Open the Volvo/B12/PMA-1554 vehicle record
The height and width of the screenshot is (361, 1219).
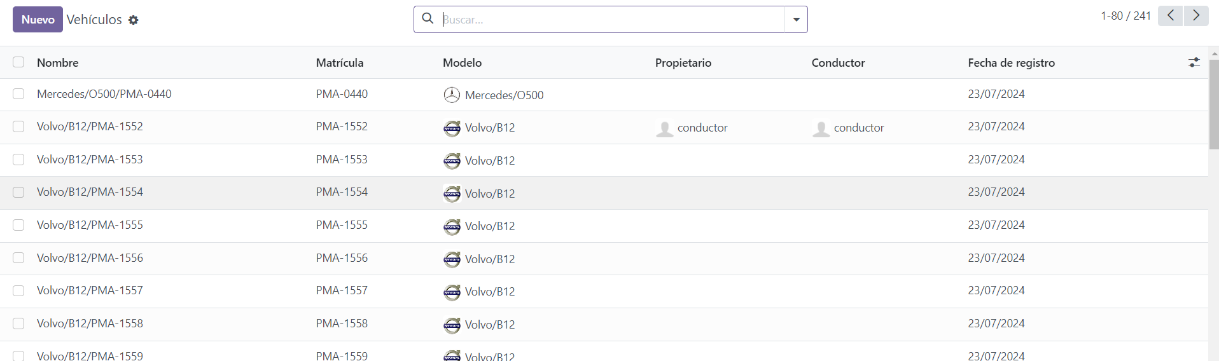[x=90, y=192]
